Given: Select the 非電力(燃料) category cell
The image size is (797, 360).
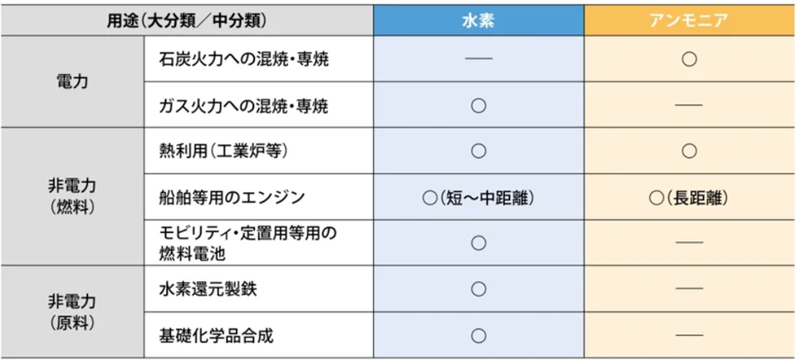Looking at the screenshot, I should pos(73,197).
